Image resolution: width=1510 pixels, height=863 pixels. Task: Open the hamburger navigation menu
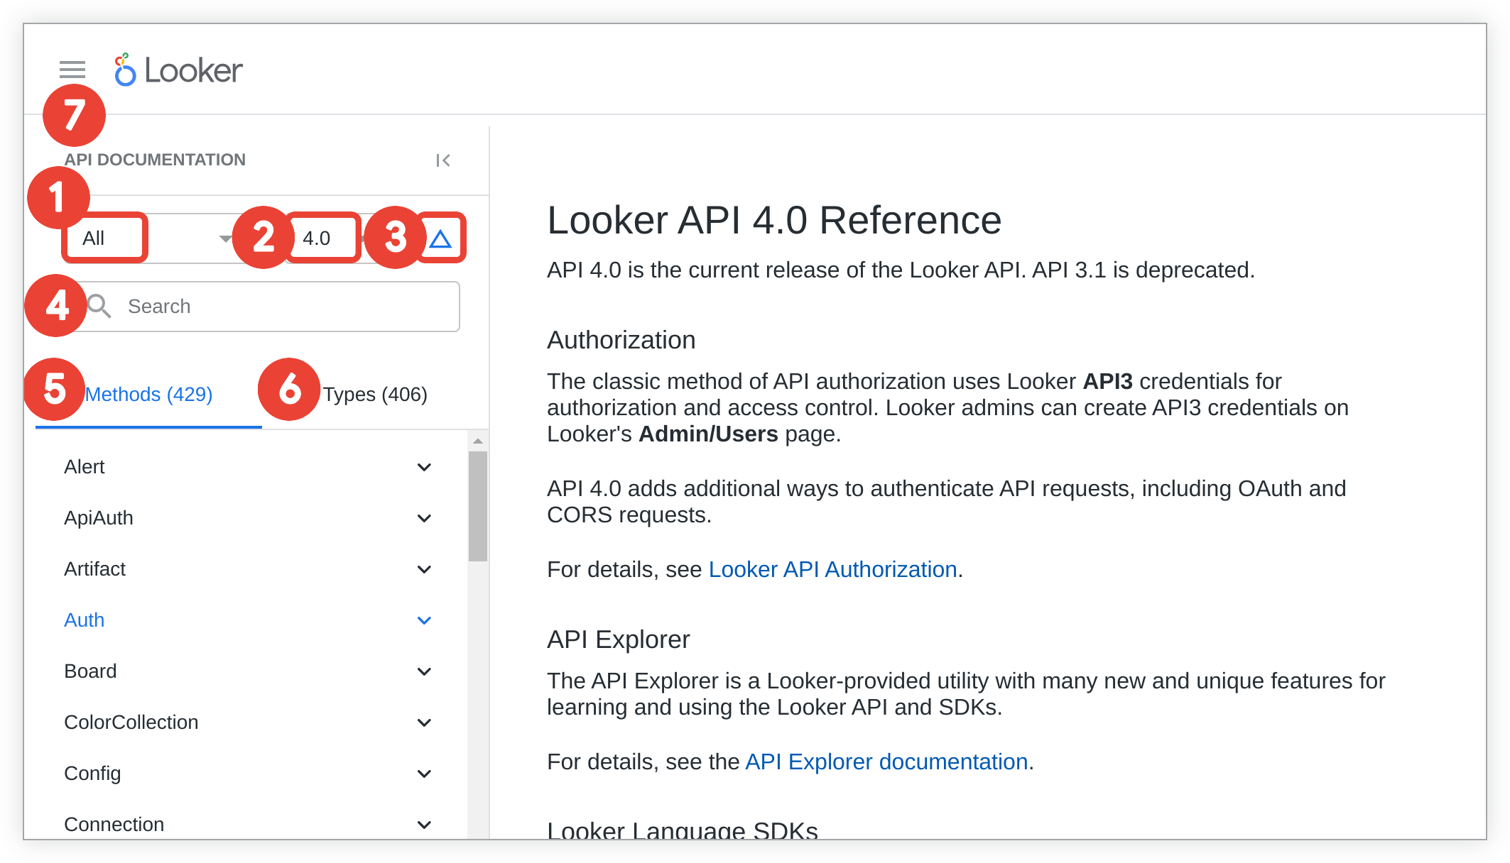(x=72, y=70)
